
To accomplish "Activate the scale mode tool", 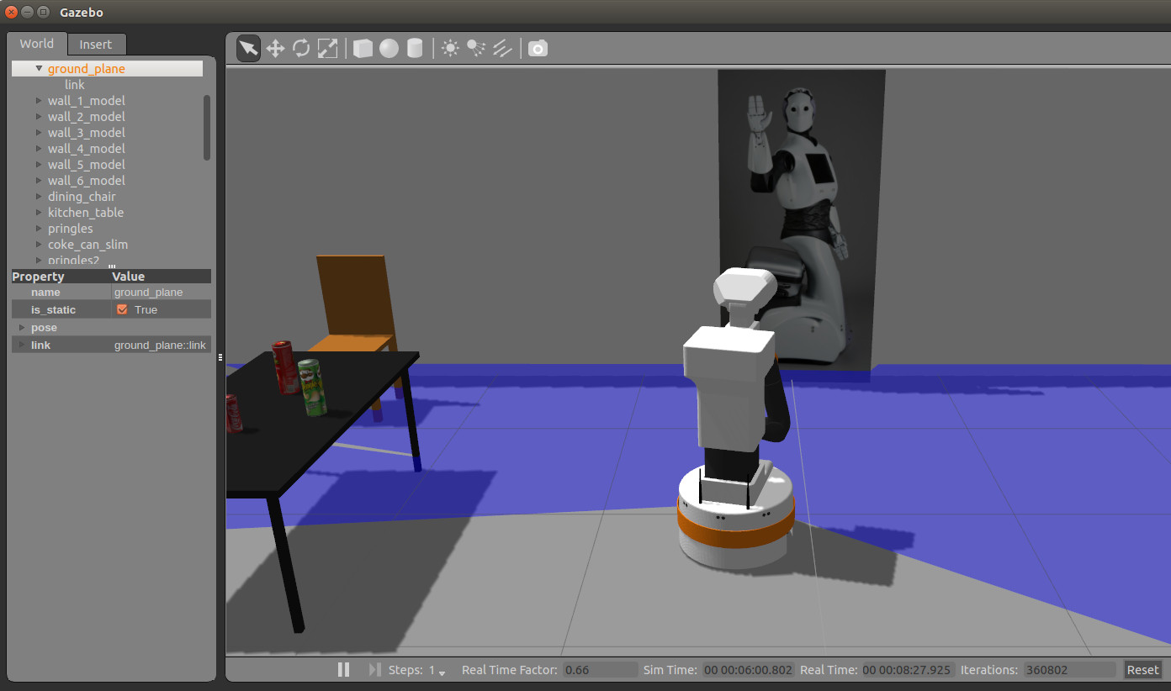I will 327,49.
